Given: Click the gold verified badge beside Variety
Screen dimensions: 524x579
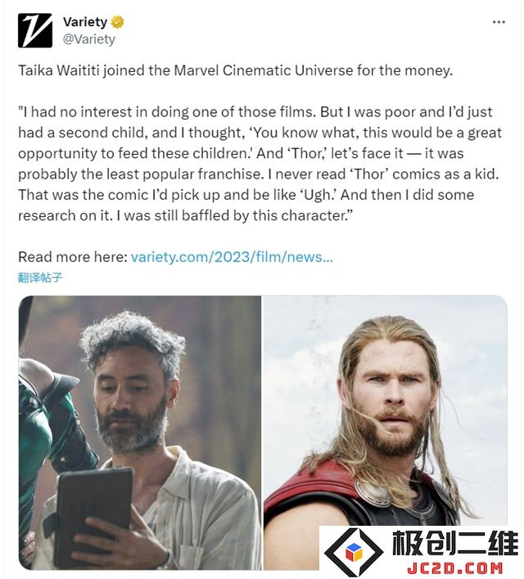Looking at the screenshot, I should (x=118, y=22).
